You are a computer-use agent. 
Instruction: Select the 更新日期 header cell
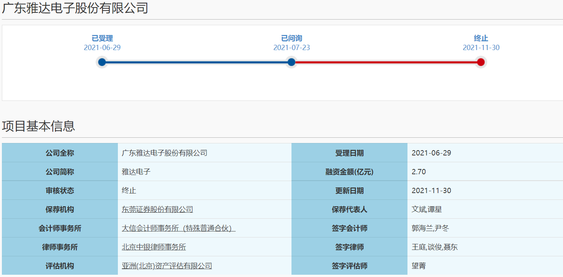coord(349,190)
